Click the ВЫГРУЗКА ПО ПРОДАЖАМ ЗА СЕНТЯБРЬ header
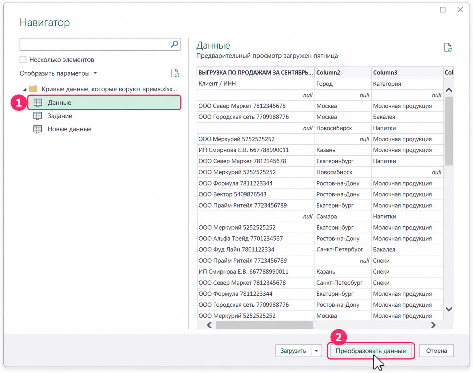The height and width of the screenshot is (373, 473). [x=256, y=72]
